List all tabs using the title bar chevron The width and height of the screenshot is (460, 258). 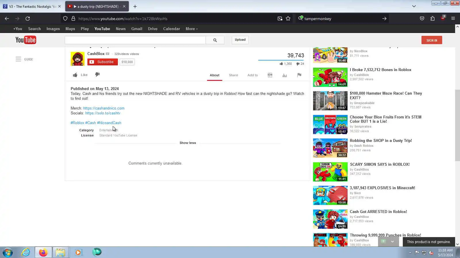pos(414,6)
